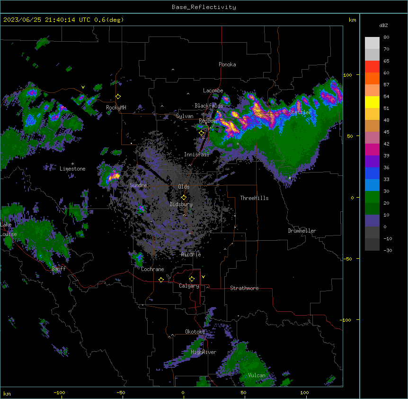Image resolution: width=408 pixels, height=399 pixels.
Task: Click the Olds city label
Action: [184, 187]
